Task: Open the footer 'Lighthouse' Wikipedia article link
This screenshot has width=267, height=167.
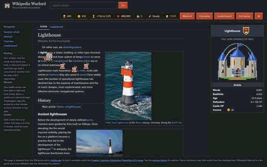Action: [x=56, y=160]
